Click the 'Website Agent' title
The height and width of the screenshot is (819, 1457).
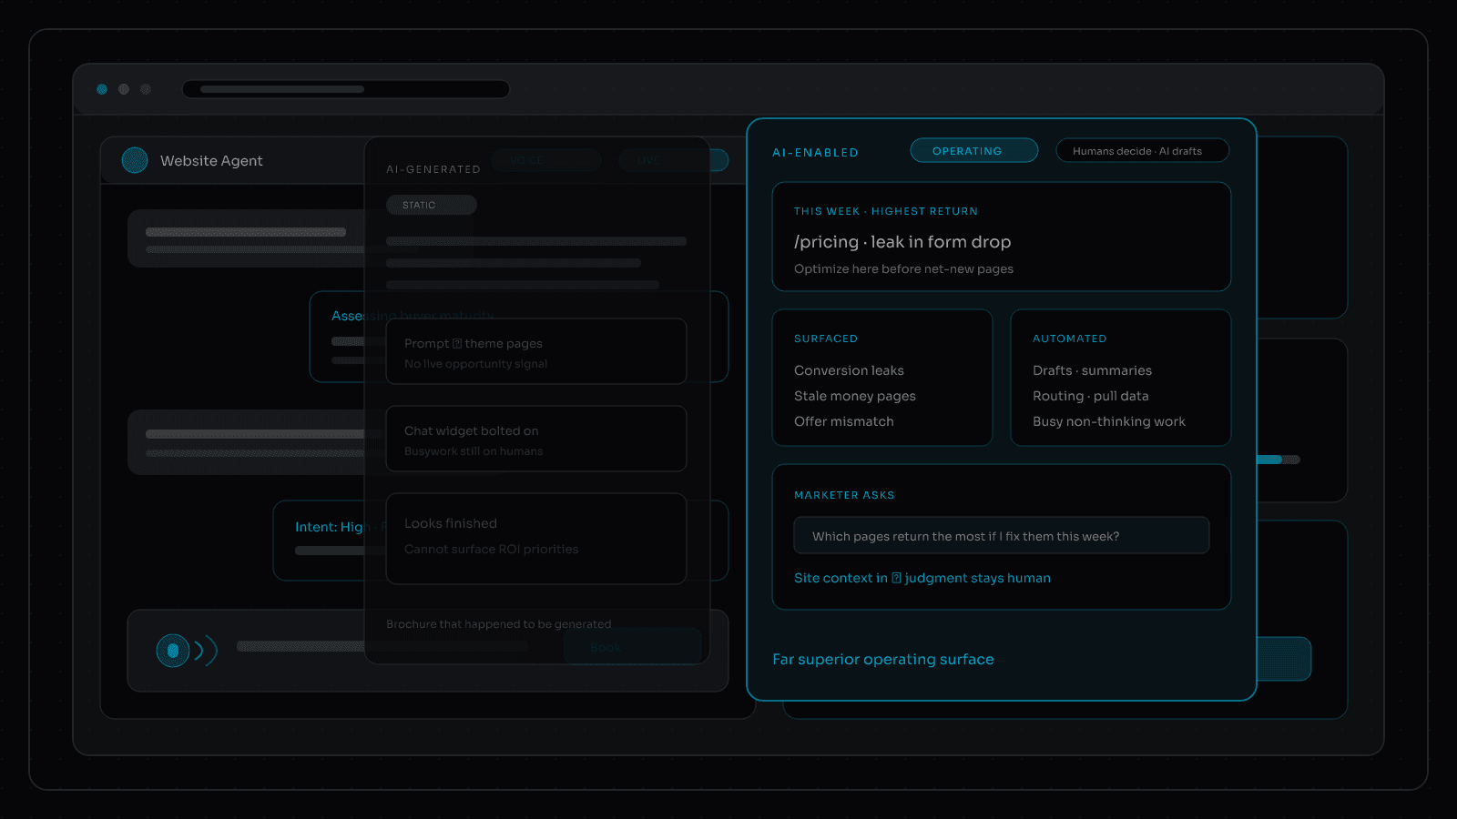[x=211, y=160]
